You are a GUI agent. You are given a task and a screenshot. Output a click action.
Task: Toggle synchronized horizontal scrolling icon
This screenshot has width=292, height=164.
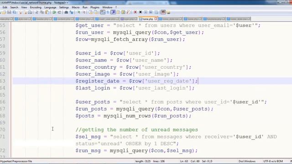click(96, 12)
